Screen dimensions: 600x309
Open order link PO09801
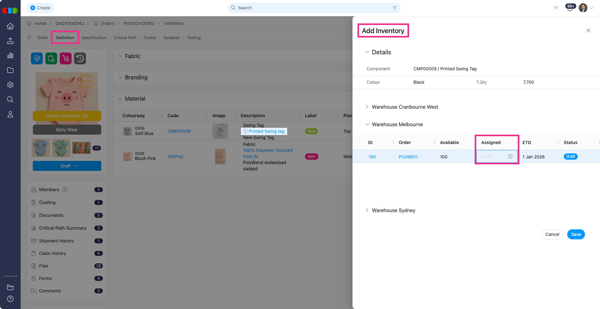point(408,157)
